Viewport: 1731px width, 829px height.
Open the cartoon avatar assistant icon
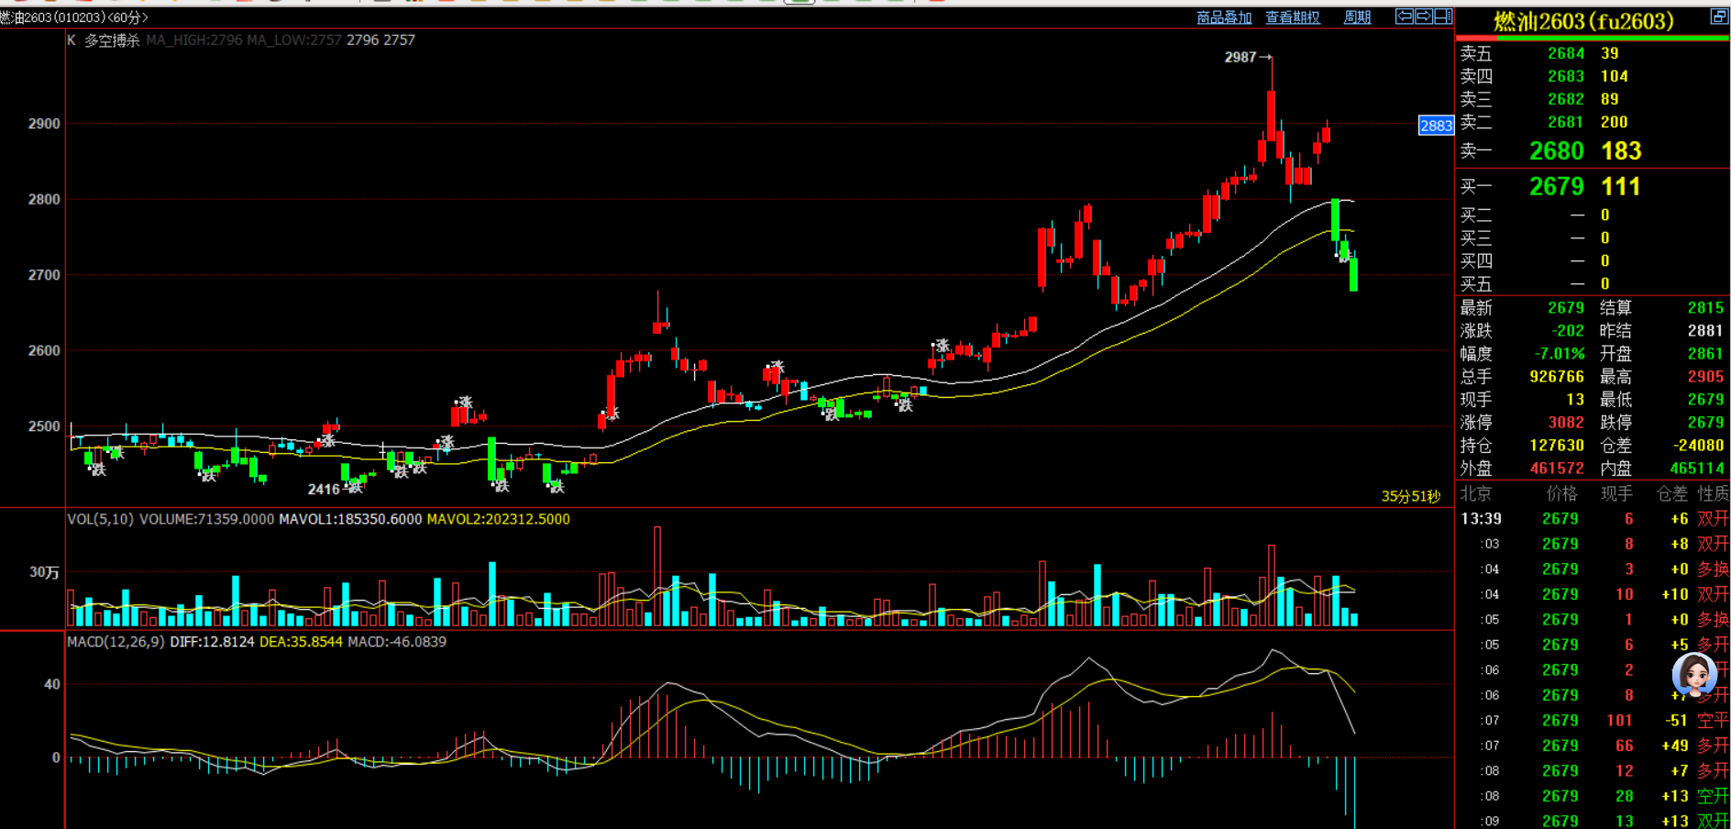pos(1694,676)
